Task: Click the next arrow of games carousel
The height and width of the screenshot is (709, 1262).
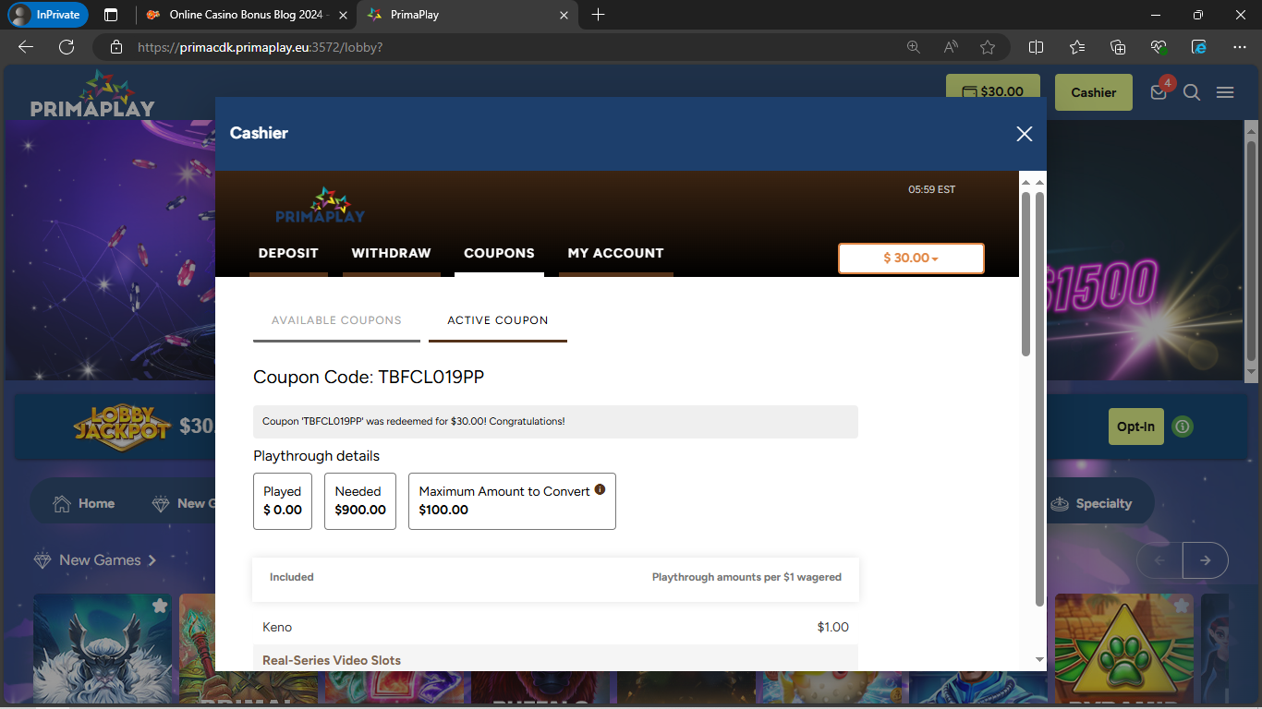Action: click(x=1205, y=560)
